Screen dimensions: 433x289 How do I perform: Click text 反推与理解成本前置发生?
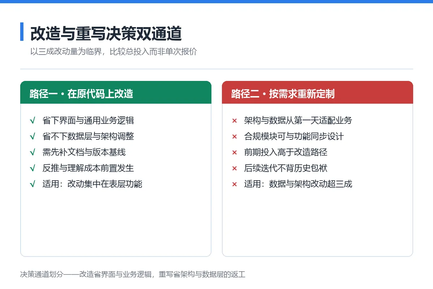point(88,168)
